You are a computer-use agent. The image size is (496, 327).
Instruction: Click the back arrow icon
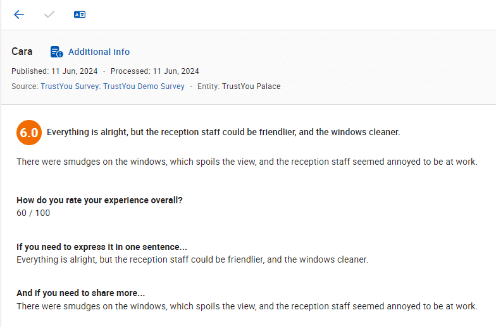tap(19, 15)
